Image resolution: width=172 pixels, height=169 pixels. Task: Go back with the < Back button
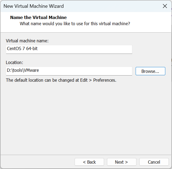coord(89,162)
